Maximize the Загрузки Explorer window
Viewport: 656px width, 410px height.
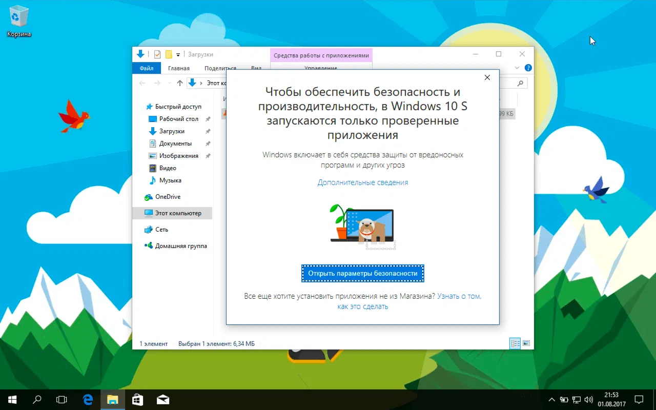pos(499,54)
